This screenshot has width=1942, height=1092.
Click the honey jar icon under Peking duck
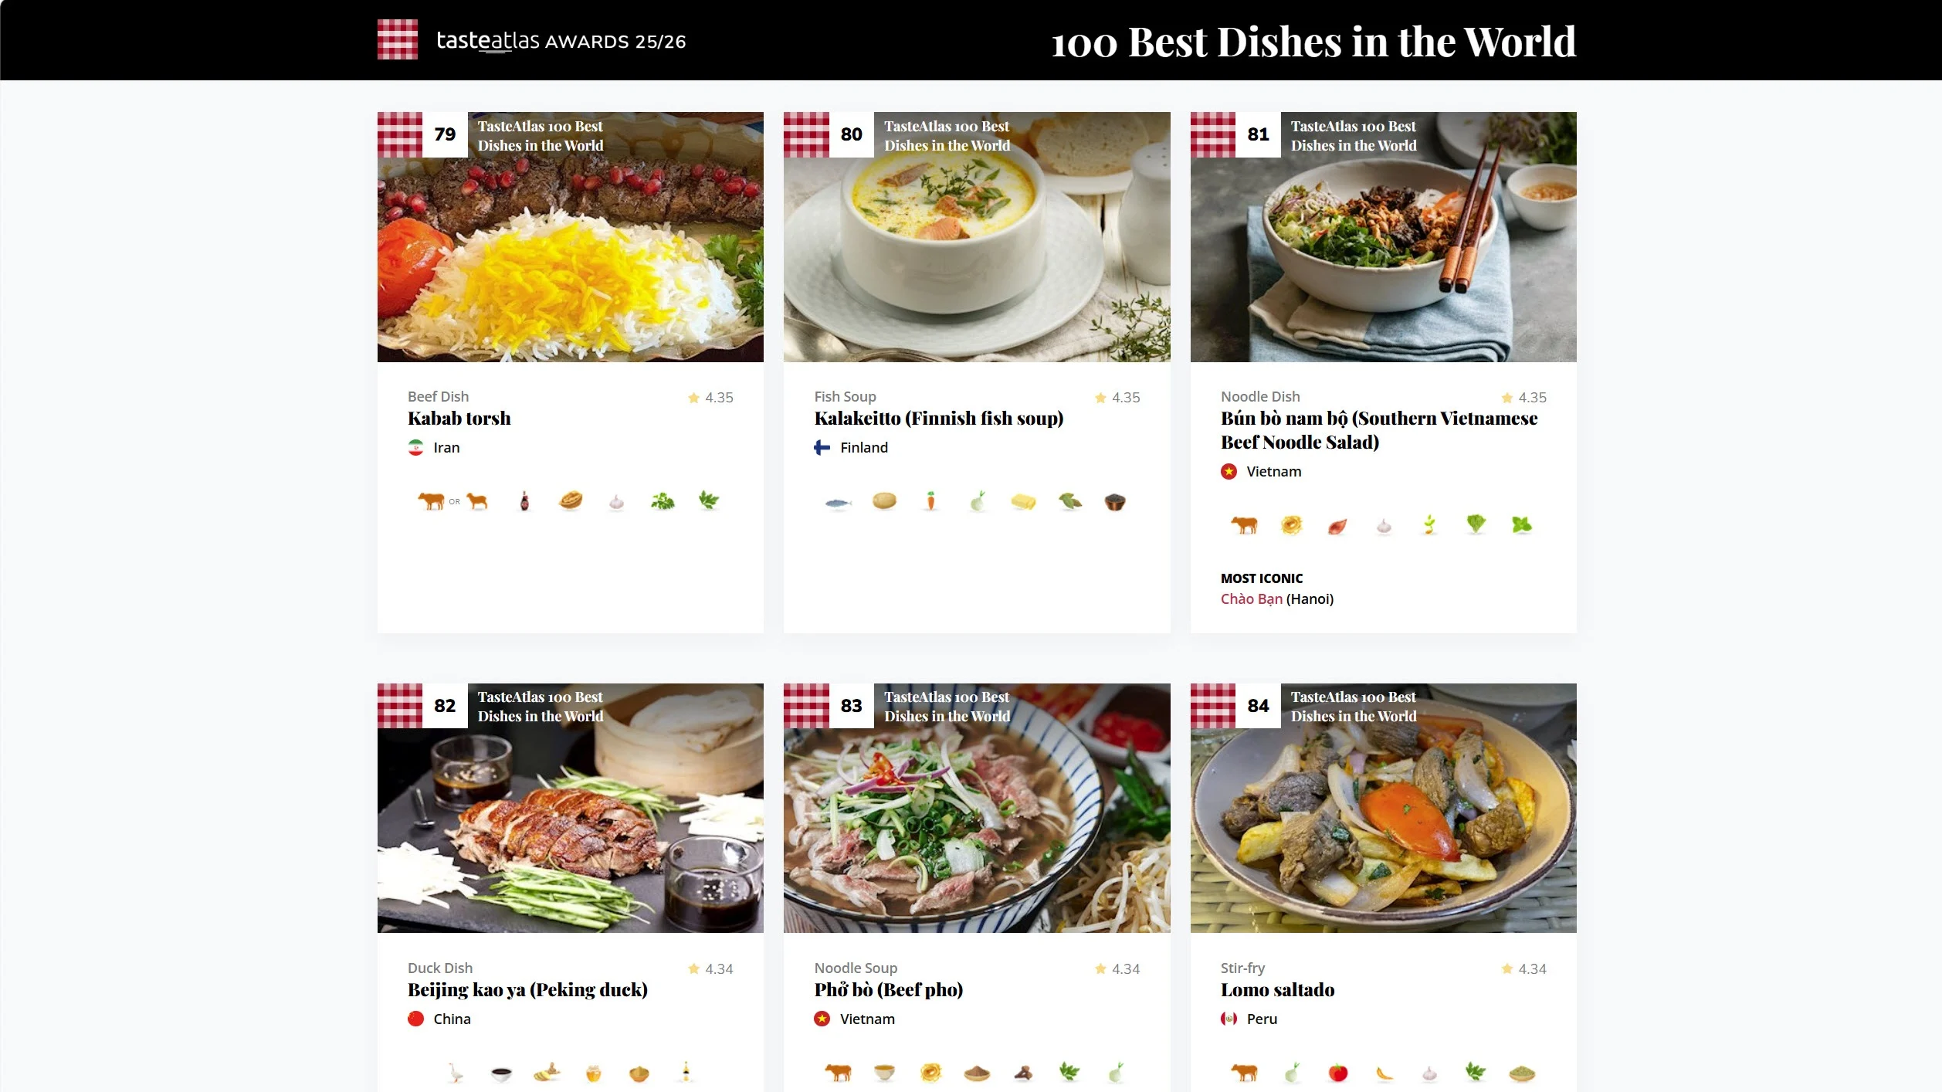coord(593,1073)
